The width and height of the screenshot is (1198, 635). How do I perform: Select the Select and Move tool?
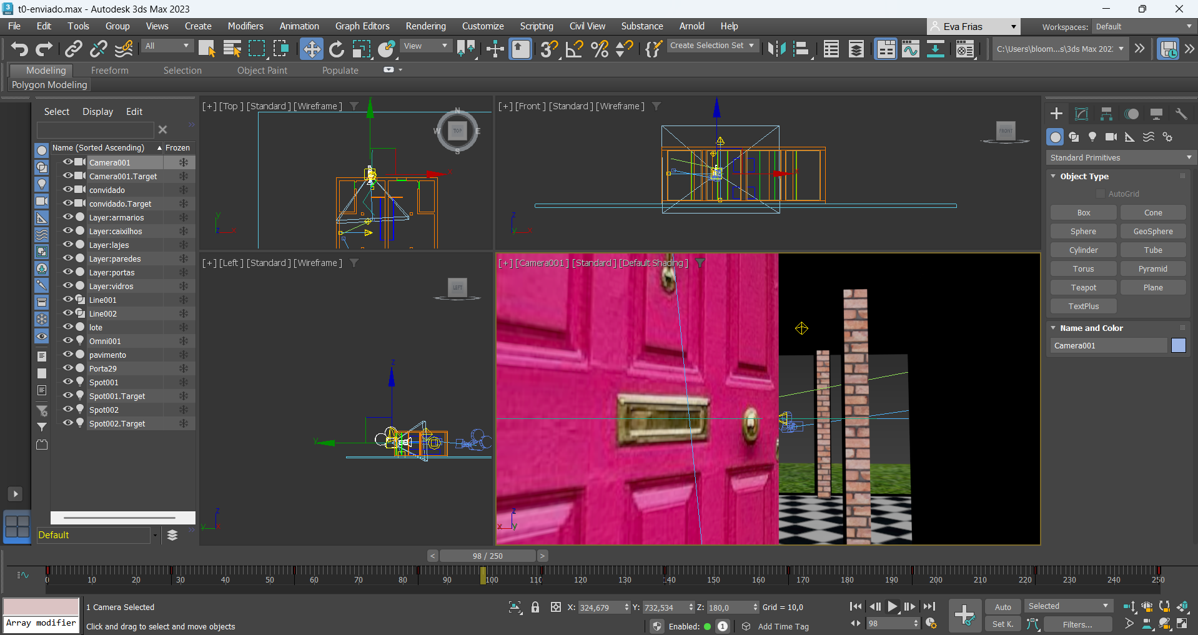(x=311, y=49)
